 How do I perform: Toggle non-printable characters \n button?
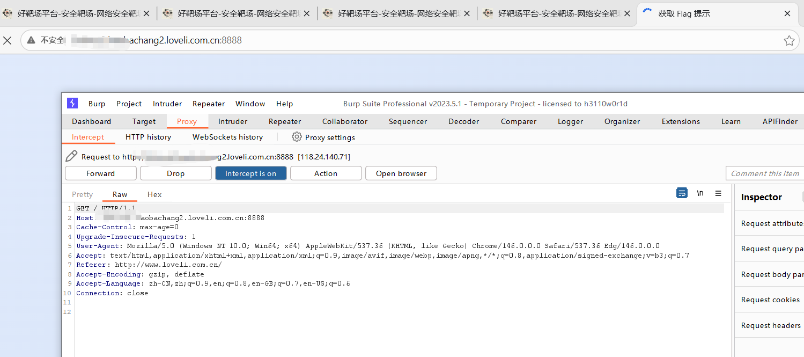click(x=700, y=193)
